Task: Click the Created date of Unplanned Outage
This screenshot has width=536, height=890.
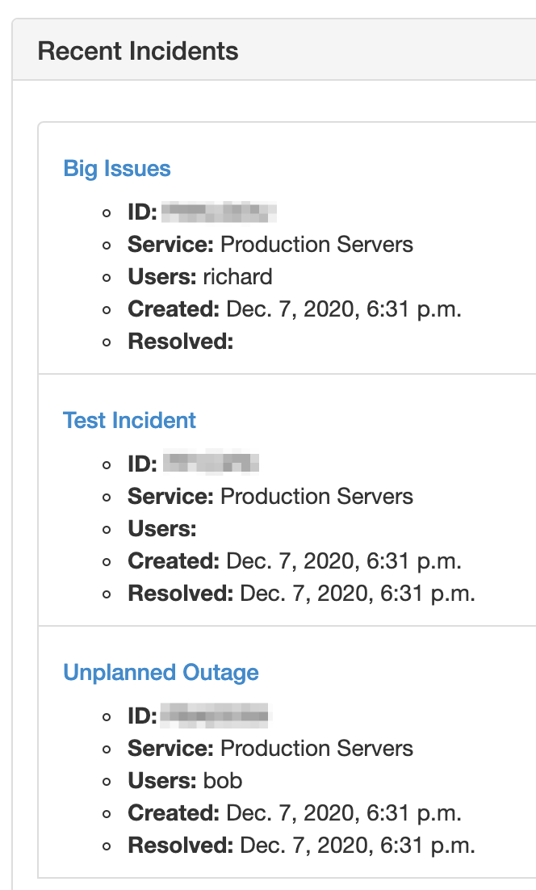Action: click(x=343, y=813)
